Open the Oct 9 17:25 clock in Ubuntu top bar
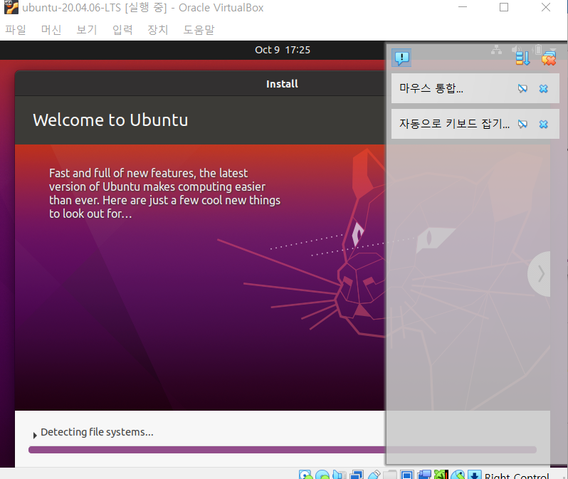This screenshot has height=479, width=568. coord(283,50)
